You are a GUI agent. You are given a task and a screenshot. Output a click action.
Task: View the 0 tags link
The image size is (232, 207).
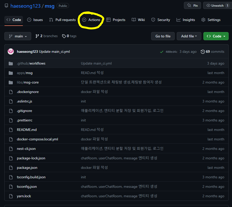[69, 36]
